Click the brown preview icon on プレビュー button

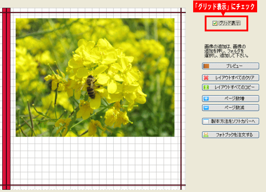tap(206, 66)
